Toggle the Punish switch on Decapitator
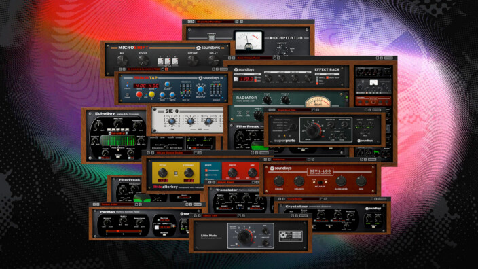Image resolution: width=478 pixels, height=269 pixels. click(x=211, y=37)
